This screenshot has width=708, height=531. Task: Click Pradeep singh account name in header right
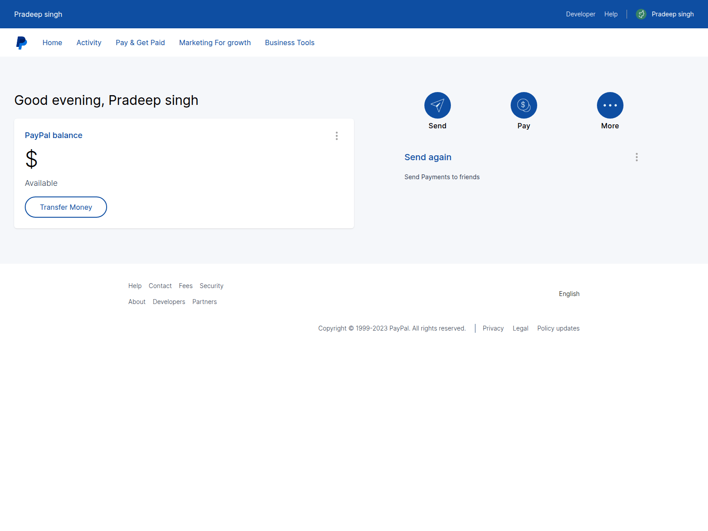tap(673, 14)
